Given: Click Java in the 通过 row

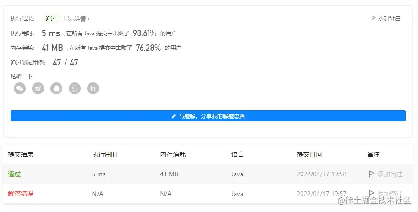Looking at the screenshot, I should (237, 174).
